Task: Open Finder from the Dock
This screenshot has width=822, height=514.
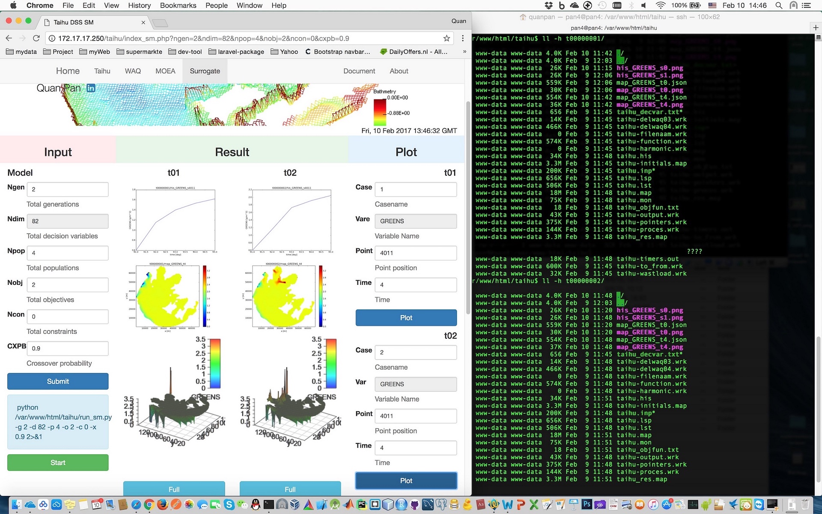Action: [16, 505]
